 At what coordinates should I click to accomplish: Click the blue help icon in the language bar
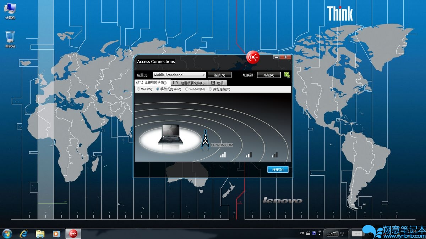point(314,233)
